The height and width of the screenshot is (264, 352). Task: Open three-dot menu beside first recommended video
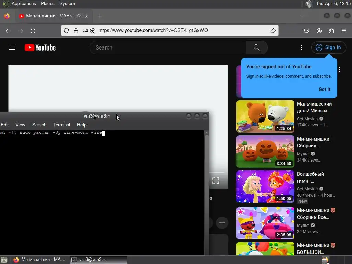coord(340,69)
